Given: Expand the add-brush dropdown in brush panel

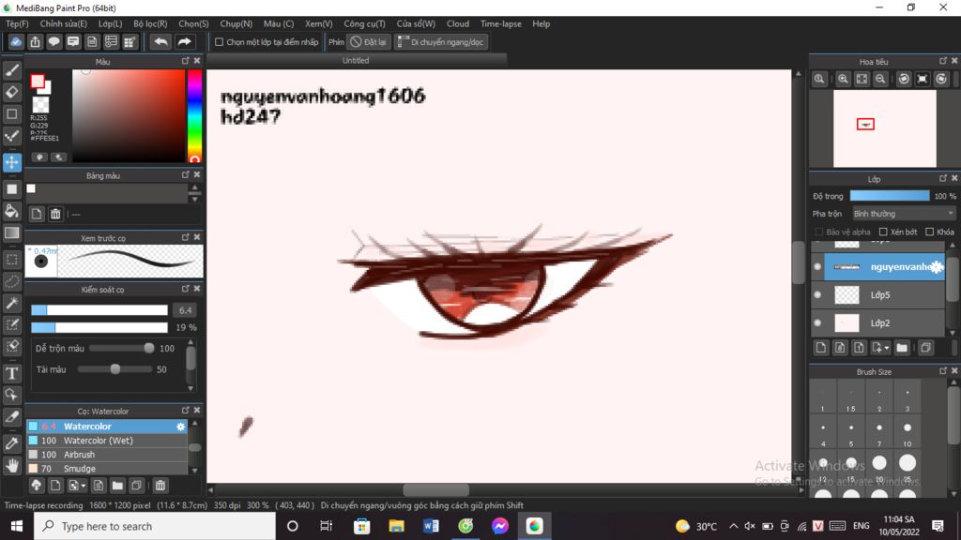Looking at the screenshot, I should (83, 486).
